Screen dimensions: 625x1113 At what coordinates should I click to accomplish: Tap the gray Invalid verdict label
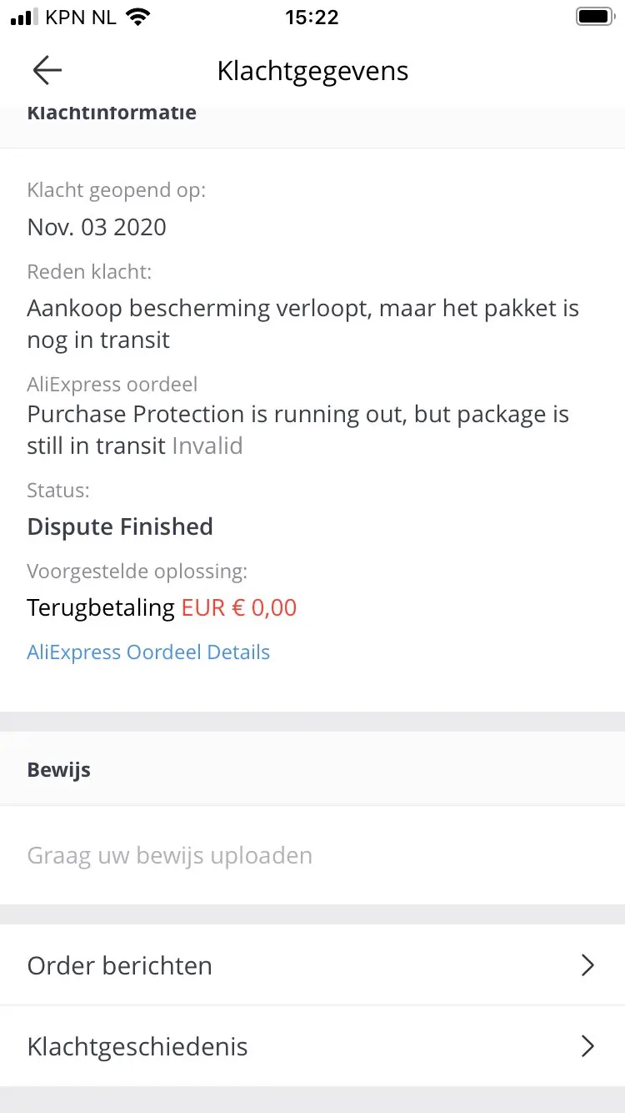coord(207,446)
